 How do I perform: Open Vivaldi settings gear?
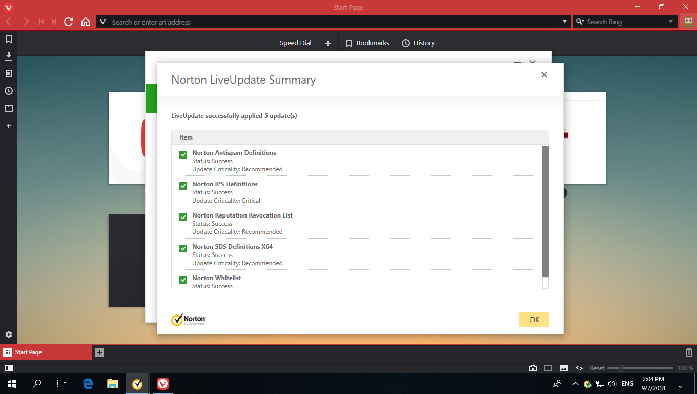(9, 334)
